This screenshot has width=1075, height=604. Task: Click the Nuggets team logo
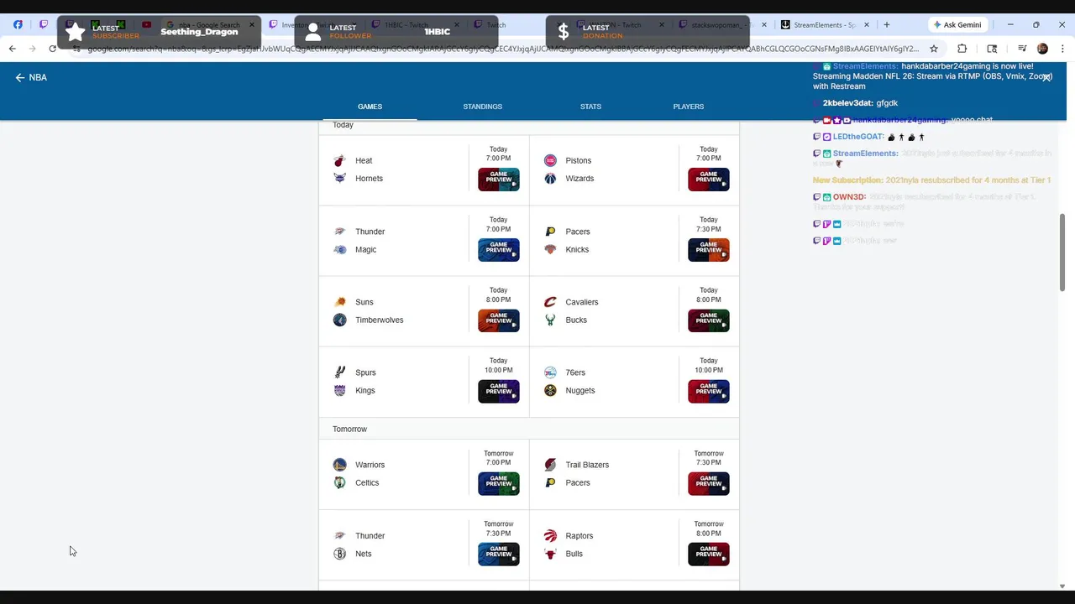click(x=550, y=390)
